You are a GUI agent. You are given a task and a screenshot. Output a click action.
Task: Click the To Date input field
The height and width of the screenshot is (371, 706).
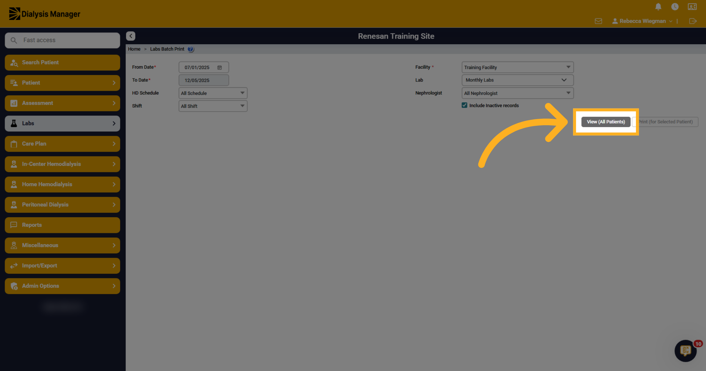point(204,80)
